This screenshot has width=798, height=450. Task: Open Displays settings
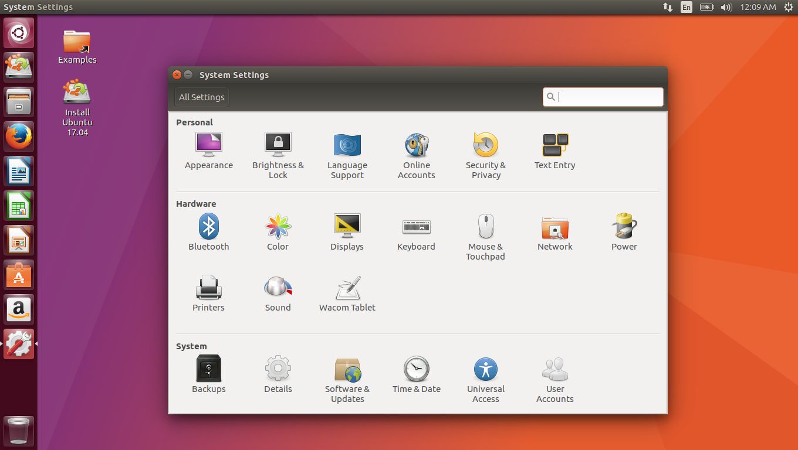[x=347, y=233]
